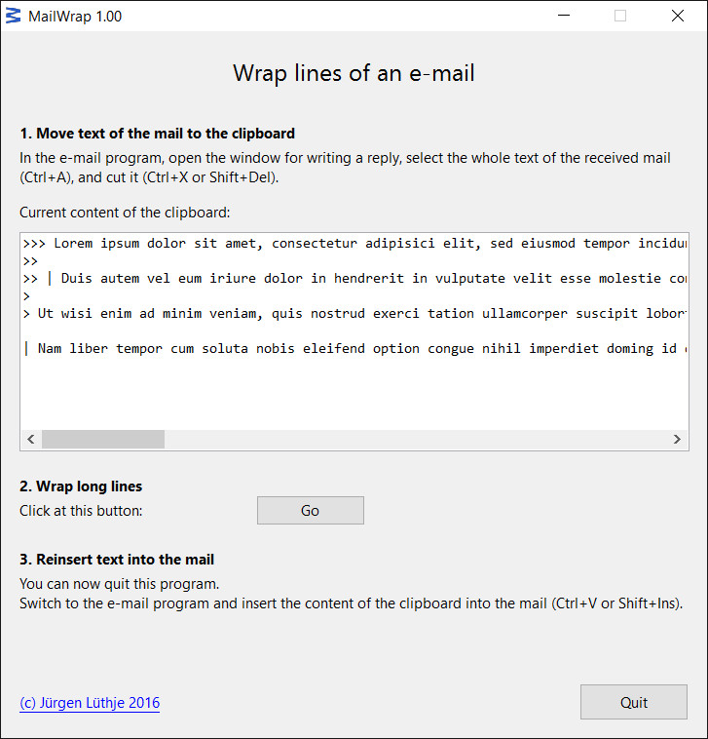Click the empty scrollbar track right of thumb
The width and height of the screenshot is (708, 739).
pyautogui.click(x=416, y=440)
